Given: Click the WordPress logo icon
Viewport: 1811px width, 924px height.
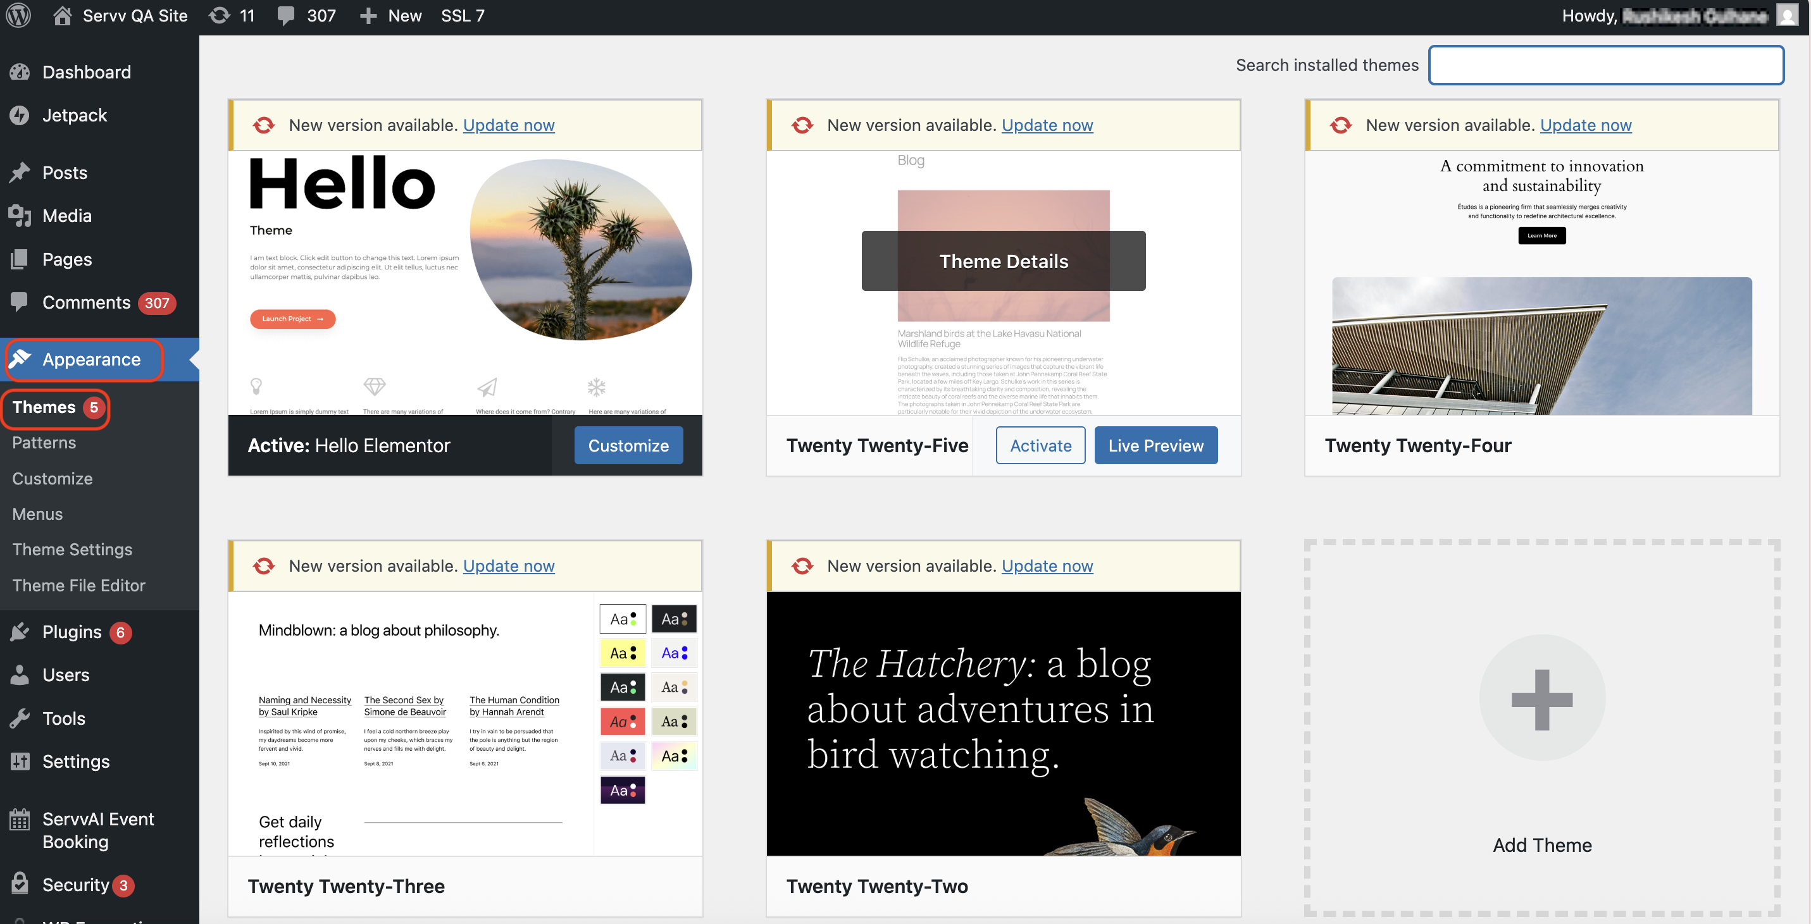Looking at the screenshot, I should click(x=18, y=15).
